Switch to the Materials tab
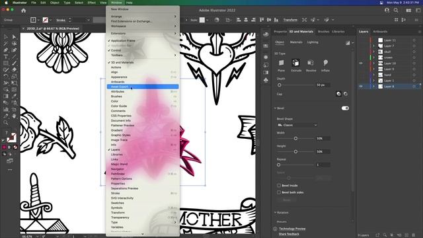 tap(296, 42)
